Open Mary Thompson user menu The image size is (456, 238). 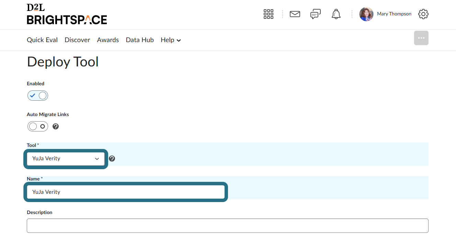tap(394, 14)
